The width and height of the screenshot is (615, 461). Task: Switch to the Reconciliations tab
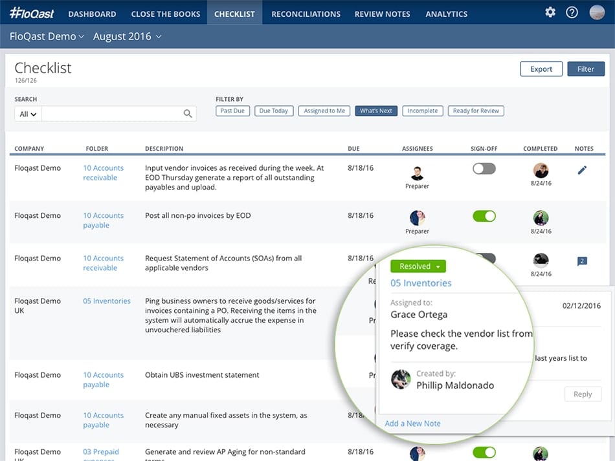coord(306,14)
